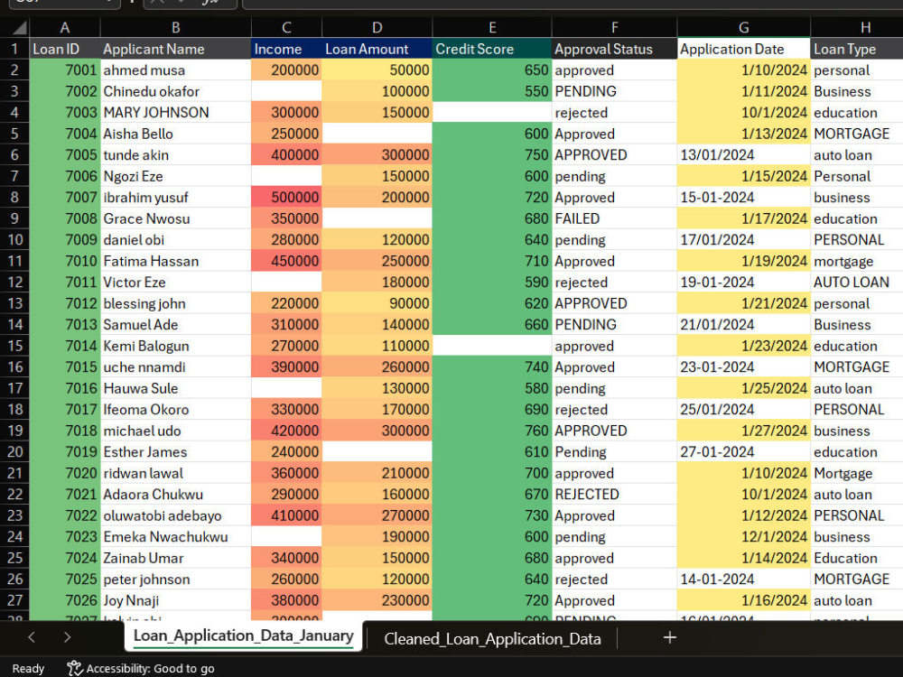Viewport: 903px width, 677px height.
Task: Go to previous sheet tab arrow
Action: 32,637
